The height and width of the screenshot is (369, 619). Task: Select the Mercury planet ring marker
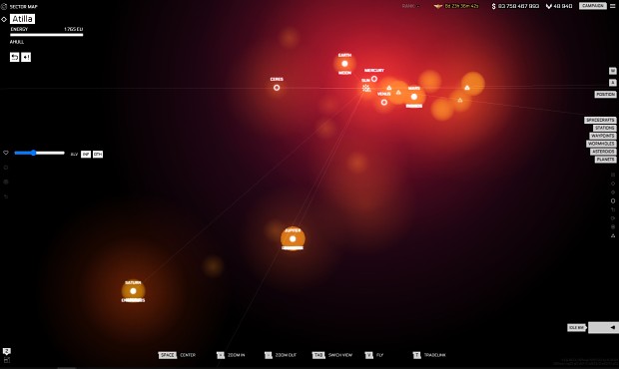pyautogui.click(x=374, y=79)
